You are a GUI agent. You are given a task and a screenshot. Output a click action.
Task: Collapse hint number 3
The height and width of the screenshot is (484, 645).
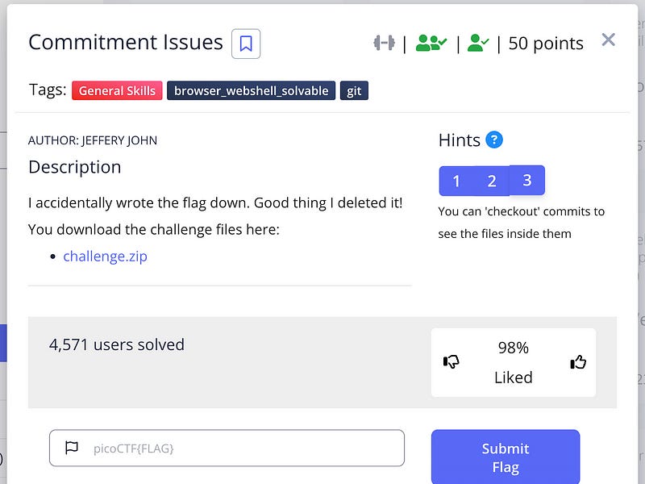tap(527, 181)
